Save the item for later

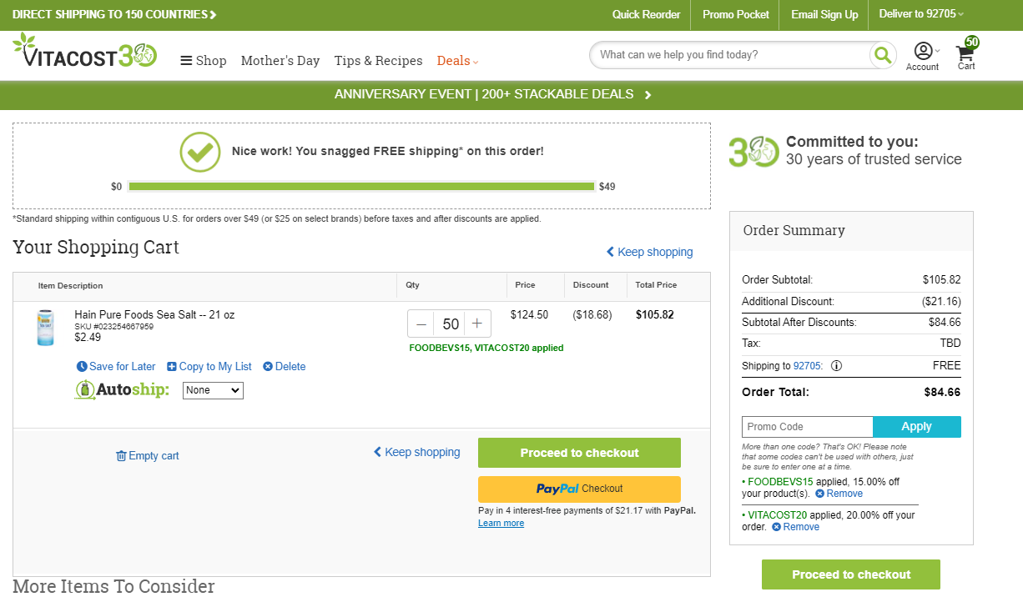(x=116, y=367)
